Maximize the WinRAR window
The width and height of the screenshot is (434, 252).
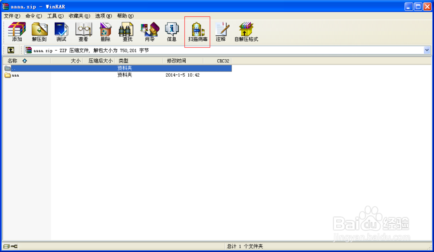click(418, 6)
